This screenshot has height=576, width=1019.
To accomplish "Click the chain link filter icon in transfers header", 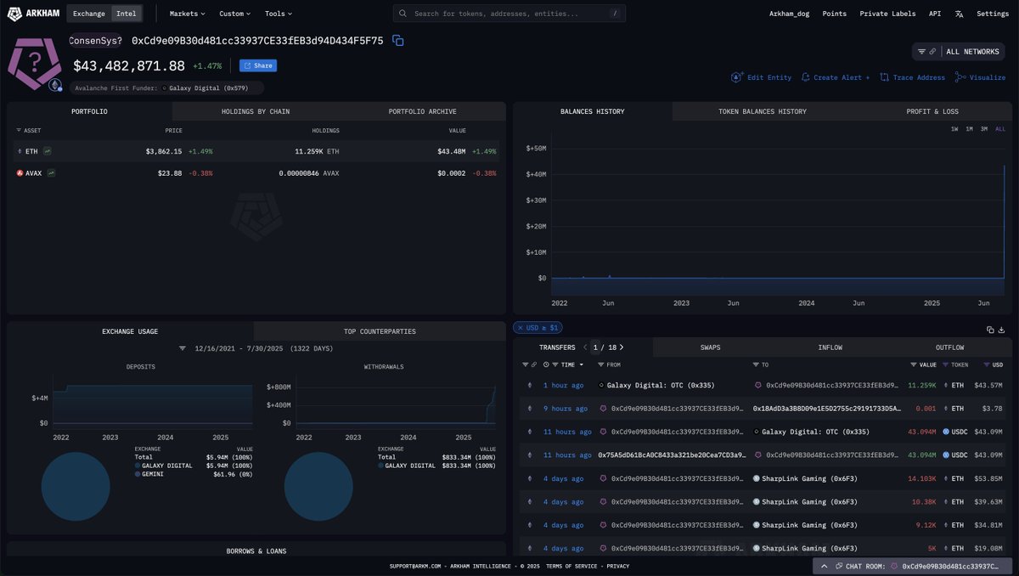I will (x=534, y=364).
